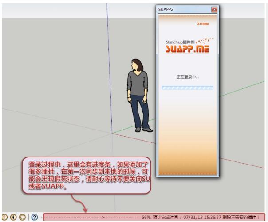Viewport: 268px width, 222px height.
Task: Open the Instructor help question mark icon
Action: 34,217
